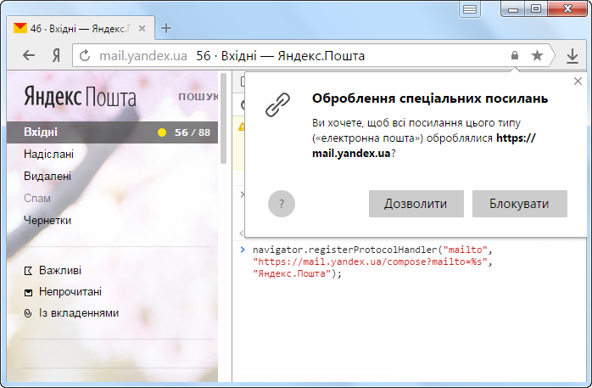Click the lock icon in the address bar
This screenshot has height=388, width=592.
(514, 55)
